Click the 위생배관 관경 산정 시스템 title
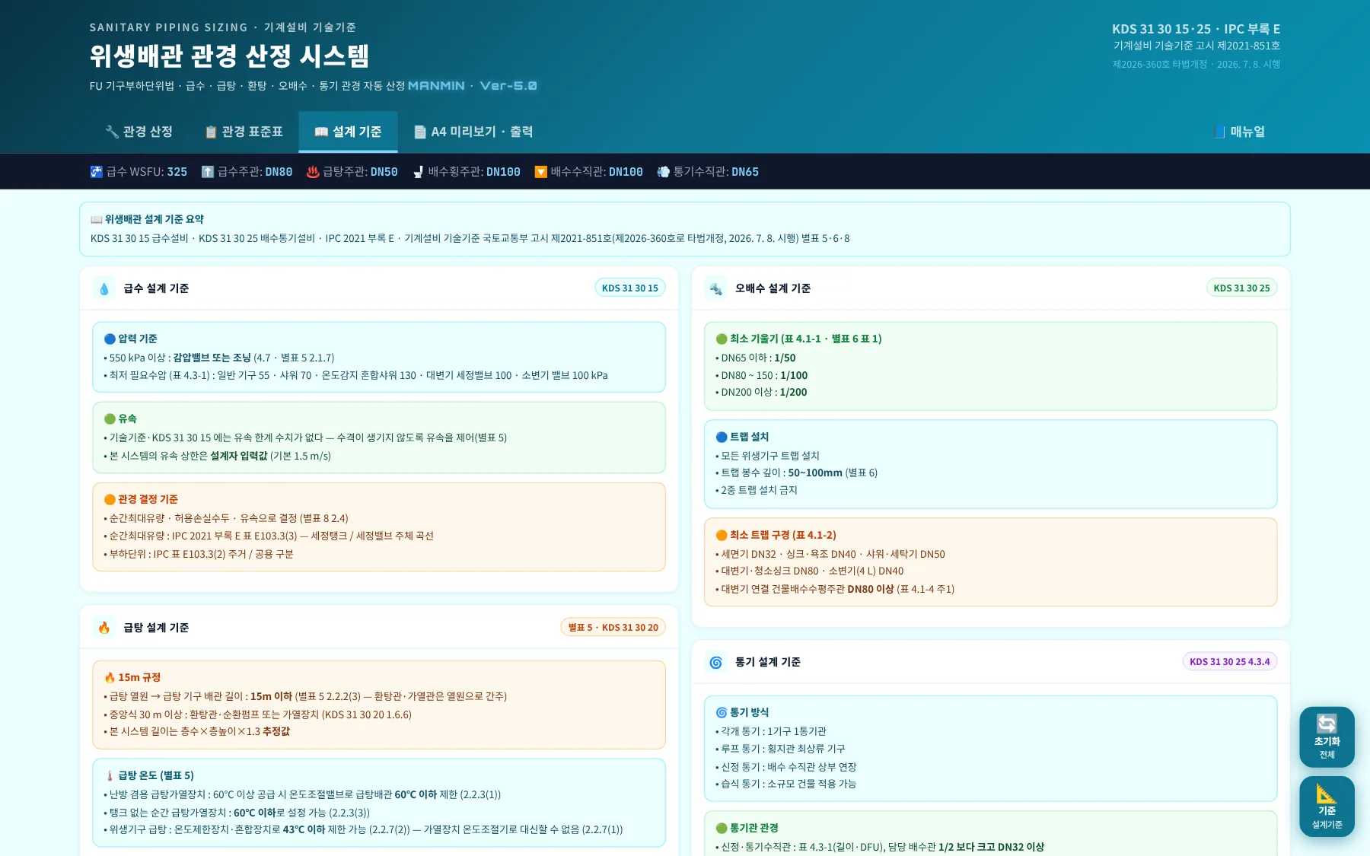 [229, 56]
